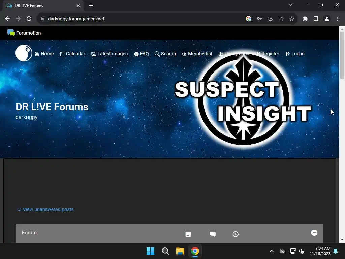Image resolution: width=345 pixels, height=259 pixels.
Task: Click the Google icon in address bar
Action: [249, 19]
